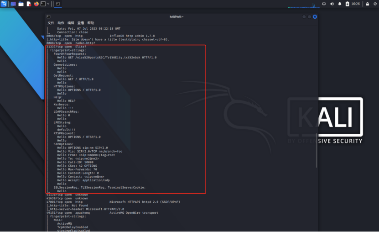Click '41130/tcp open unknown' line
This screenshot has width=379, height=232.
pos(67,195)
